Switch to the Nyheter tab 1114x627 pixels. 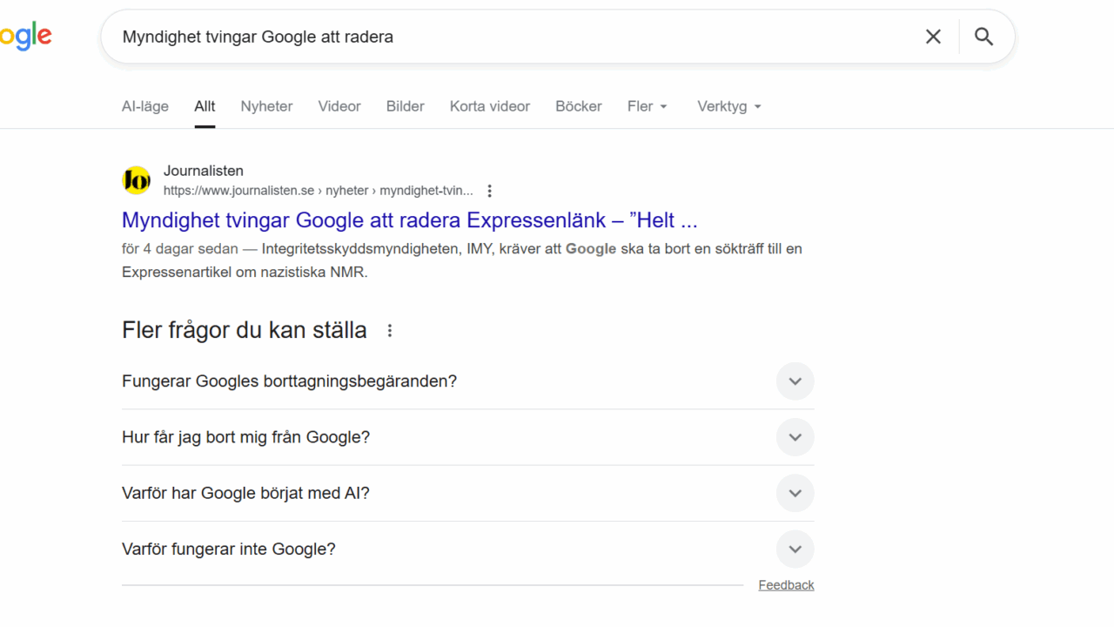(266, 106)
